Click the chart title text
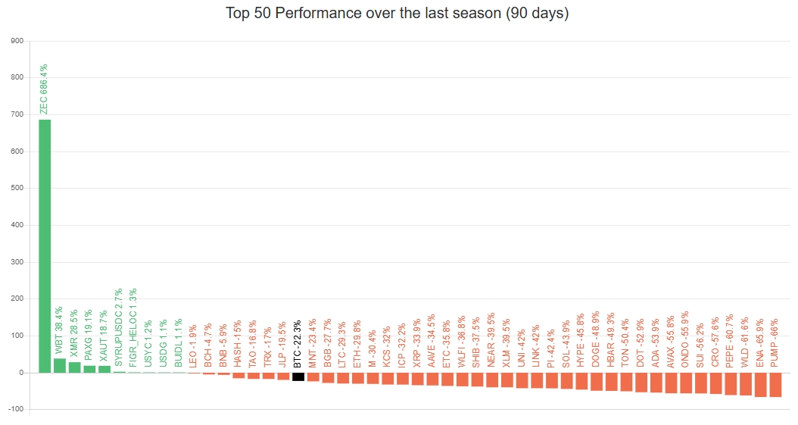798x425 pixels. coord(397,14)
